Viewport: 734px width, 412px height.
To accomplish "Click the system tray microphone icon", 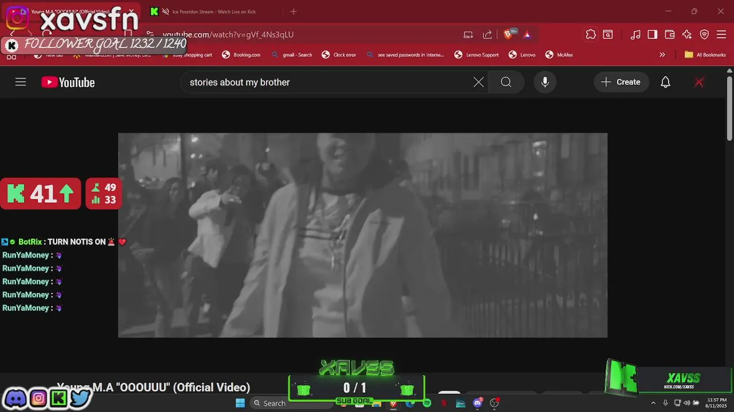I will point(665,403).
